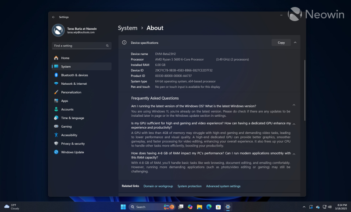Open the System protection link

point(190,186)
